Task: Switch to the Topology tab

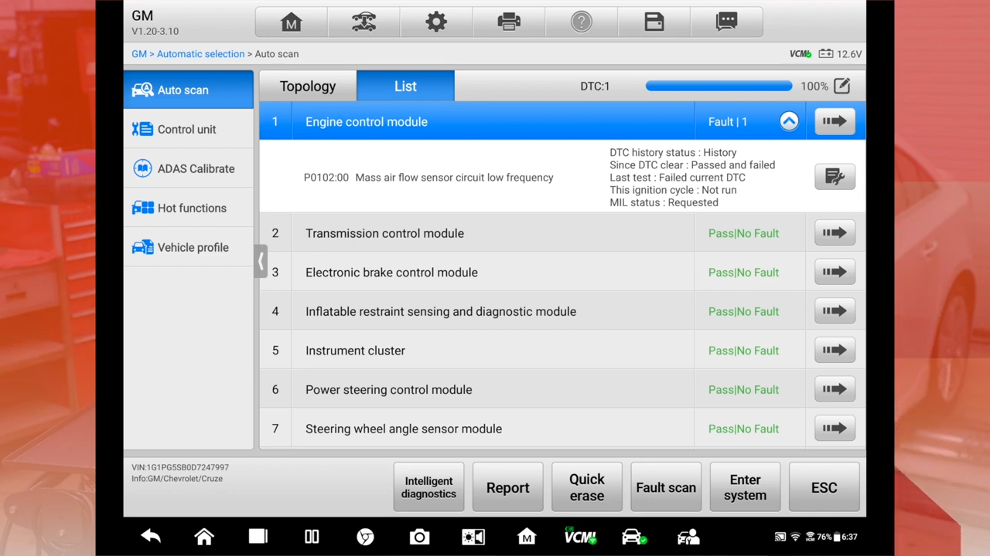Action: click(308, 86)
